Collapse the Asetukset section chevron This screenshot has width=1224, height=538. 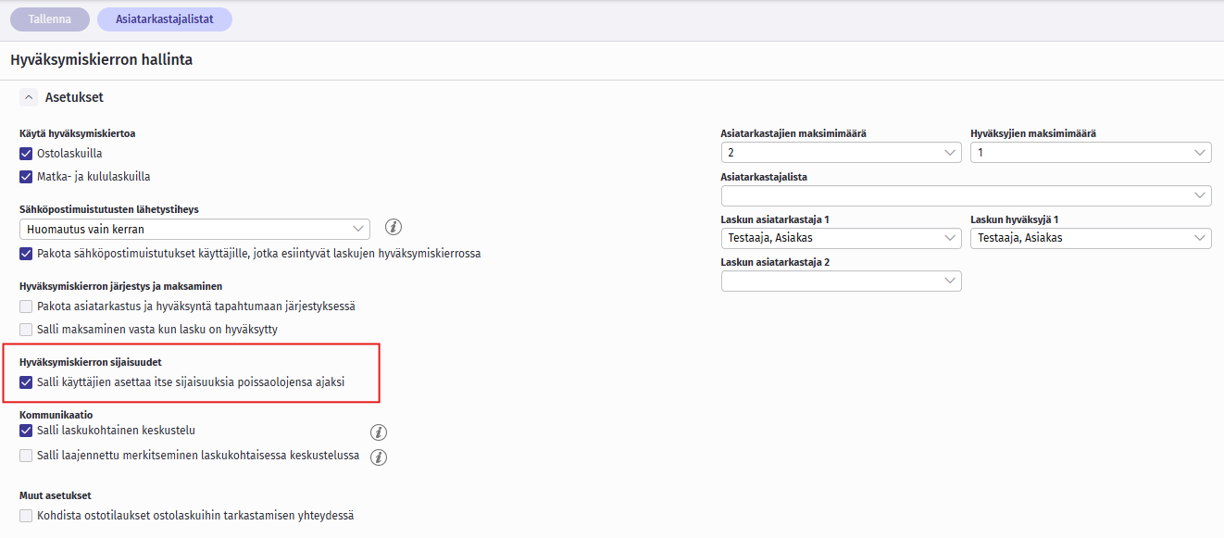tap(29, 97)
